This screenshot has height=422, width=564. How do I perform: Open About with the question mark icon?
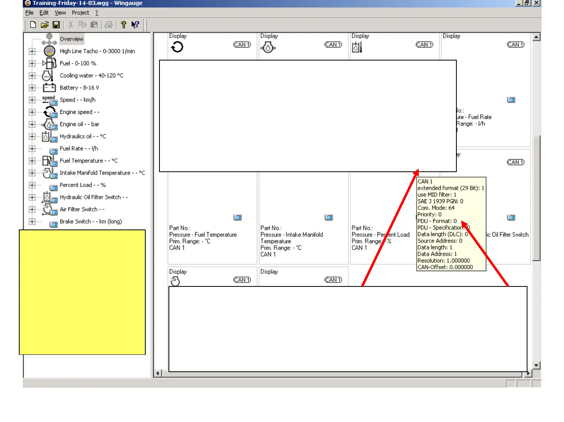(123, 25)
